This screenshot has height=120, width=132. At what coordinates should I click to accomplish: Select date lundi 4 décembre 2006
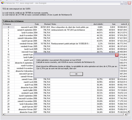coord(28,104)
